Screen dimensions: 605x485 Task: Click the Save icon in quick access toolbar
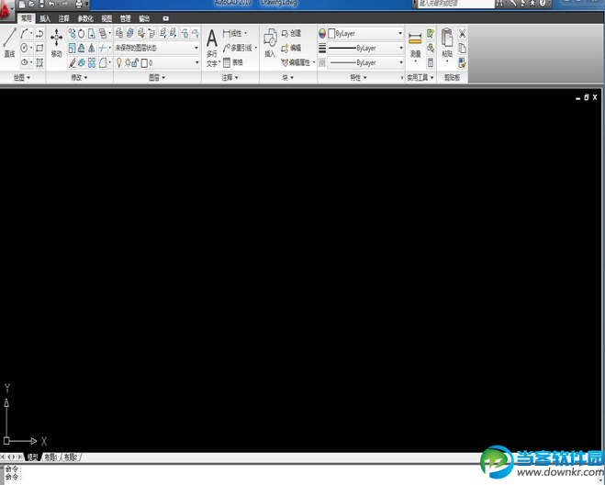[x=41, y=5]
